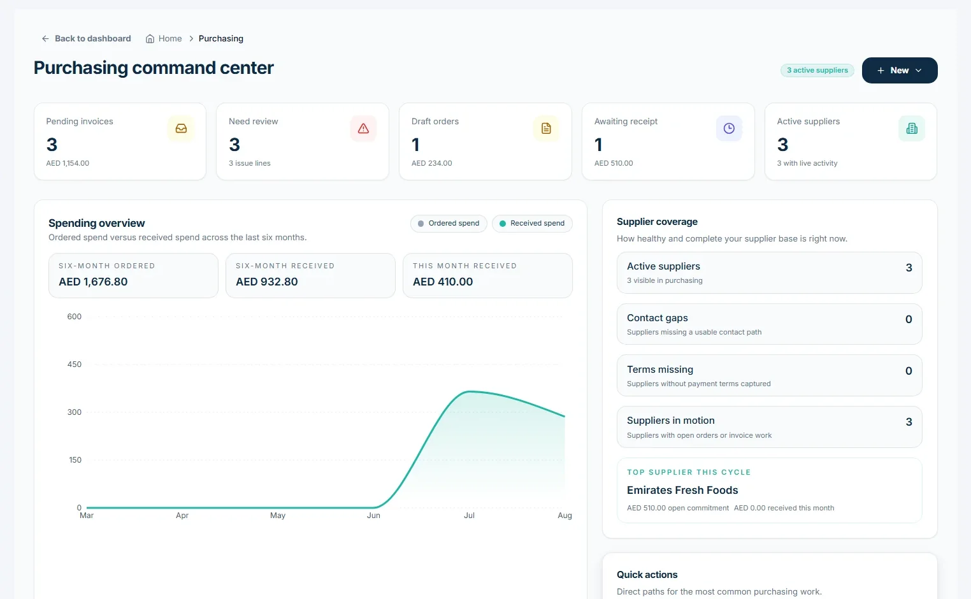Click the Purchasing command center title
Image resolution: width=971 pixels, height=599 pixels.
point(154,68)
